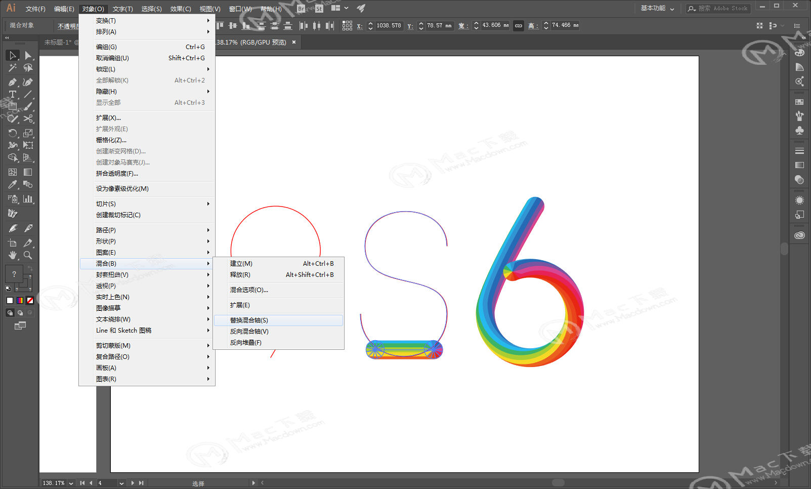The image size is (811, 489).
Task: Click the X coordinate input field
Action: [389, 26]
